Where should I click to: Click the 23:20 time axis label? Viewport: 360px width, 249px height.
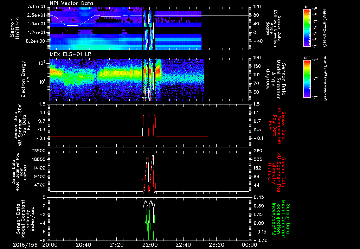click(216, 245)
